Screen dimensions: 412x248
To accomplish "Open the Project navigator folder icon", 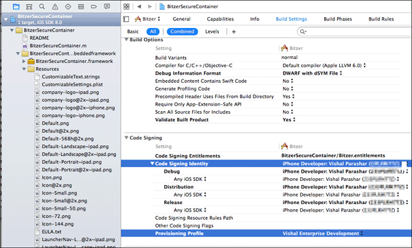I will [x=16, y=7].
